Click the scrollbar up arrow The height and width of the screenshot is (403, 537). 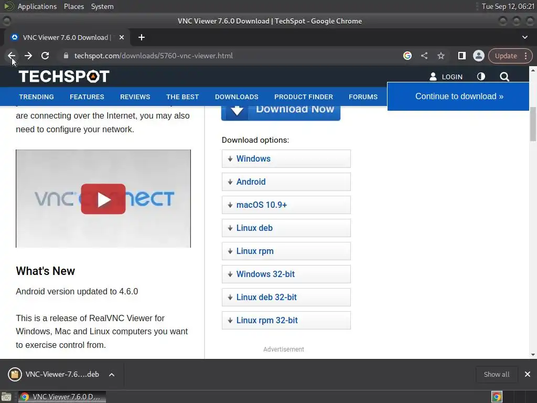click(533, 70)
